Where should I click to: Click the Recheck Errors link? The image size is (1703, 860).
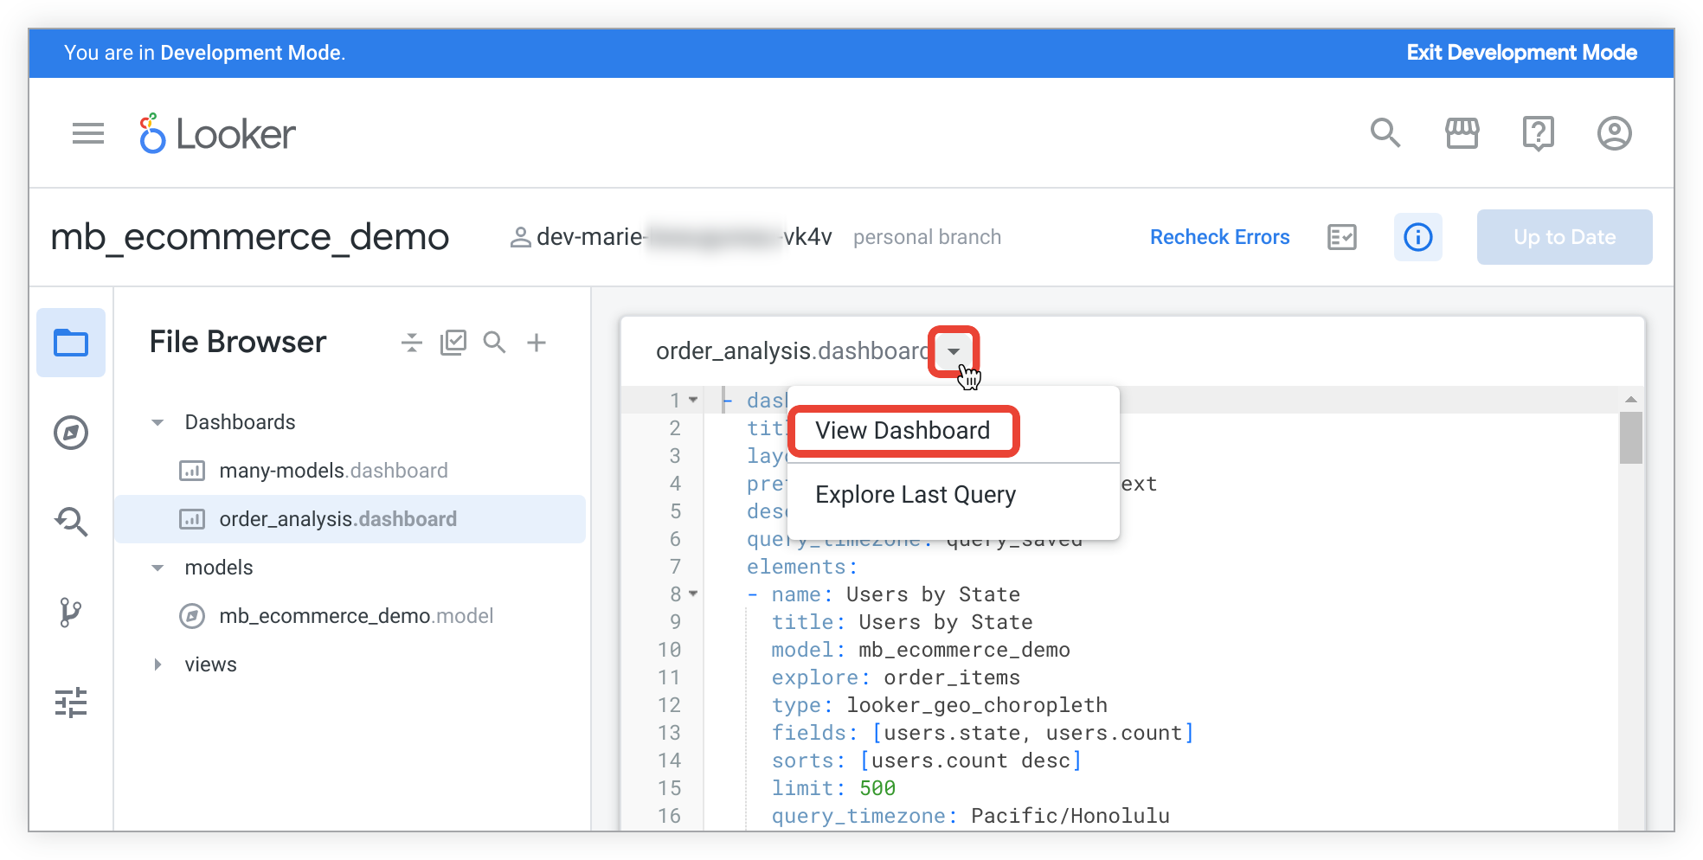1219,237
